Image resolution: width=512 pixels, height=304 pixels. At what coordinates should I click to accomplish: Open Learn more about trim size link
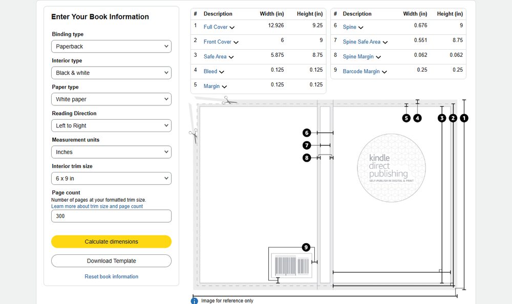[x=97, y=206]
